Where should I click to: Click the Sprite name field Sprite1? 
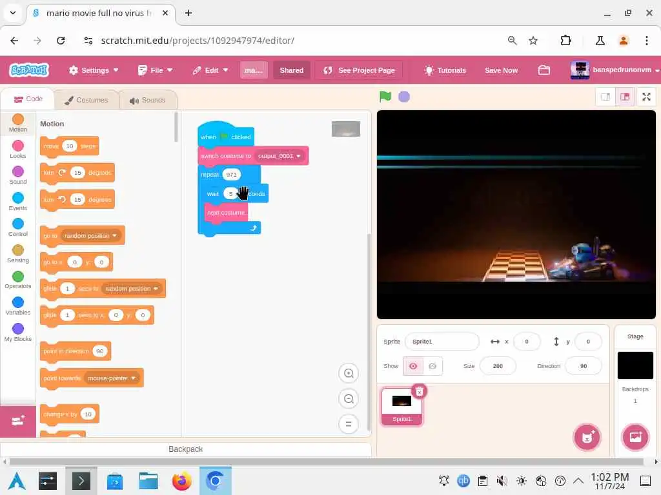(x=442, y=342)
